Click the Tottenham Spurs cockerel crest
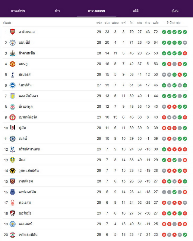The width and height of the screenshot is (193, 241). 12,75
